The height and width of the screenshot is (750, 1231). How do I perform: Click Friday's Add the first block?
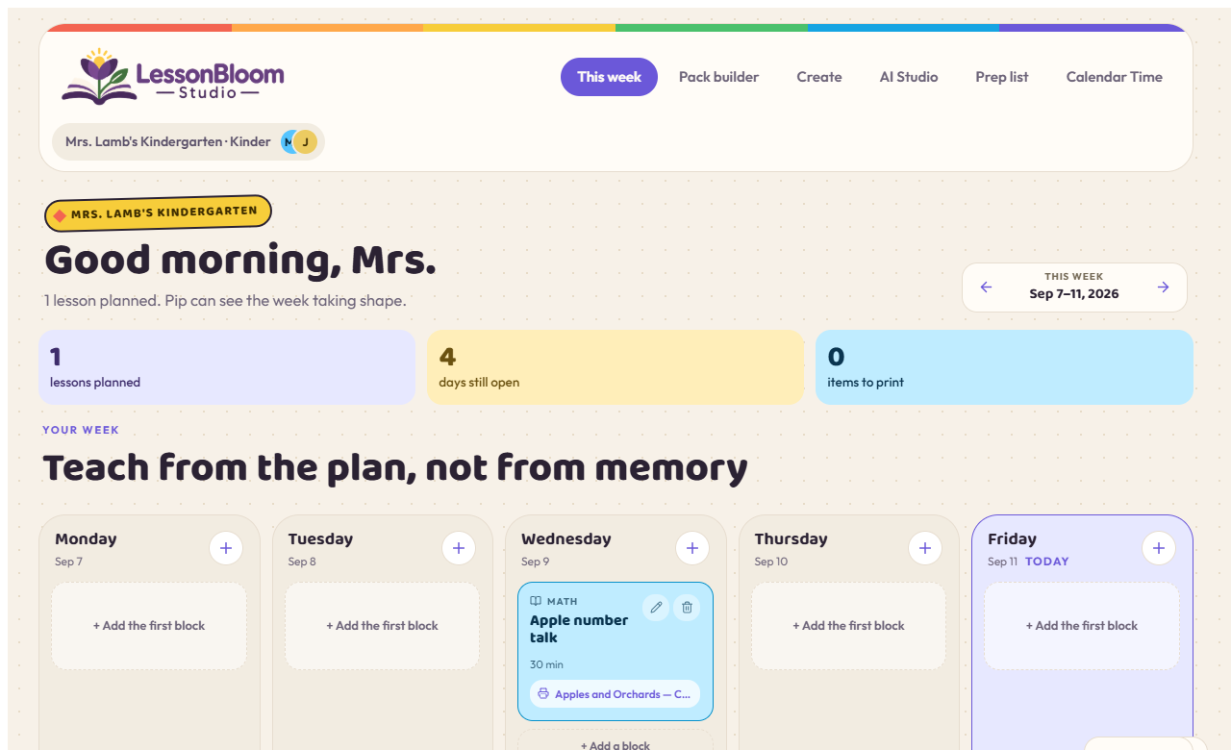click(x=1082, y=626)
